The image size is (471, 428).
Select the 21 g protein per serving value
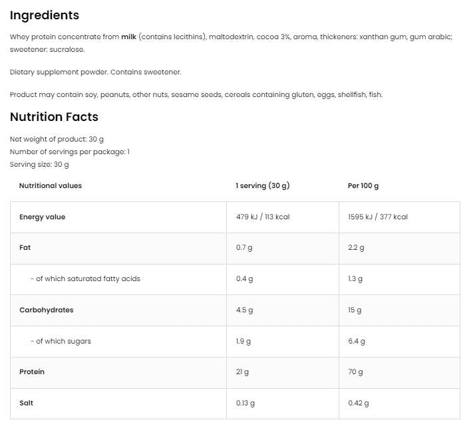pos(242,372)
